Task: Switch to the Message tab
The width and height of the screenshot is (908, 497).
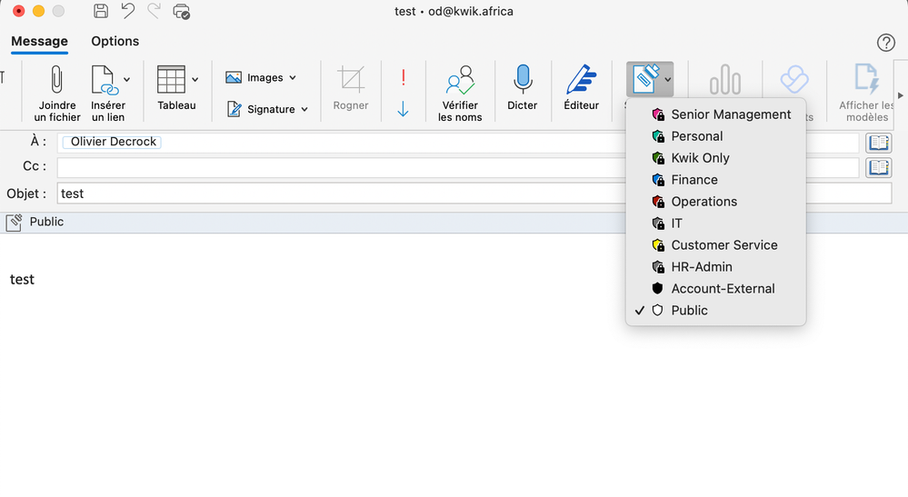Action: pos(39,42)
